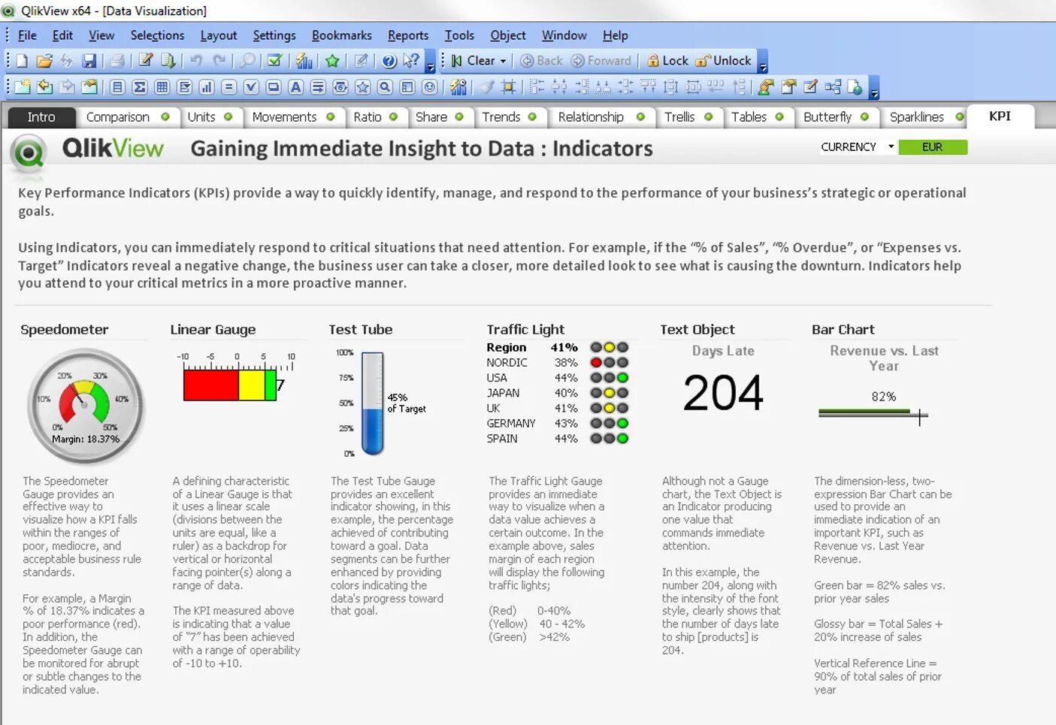Select the Speedometer margin gauge

point(86,407)
